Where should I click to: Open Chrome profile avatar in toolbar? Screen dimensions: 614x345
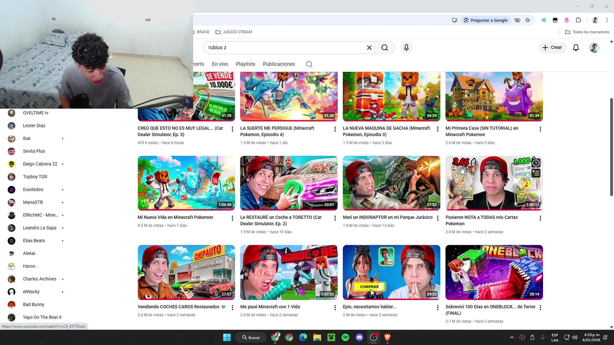tap(595, 20)
